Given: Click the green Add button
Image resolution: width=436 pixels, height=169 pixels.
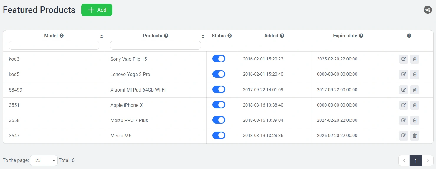Looking at the screenshot, I should [97, 10].
